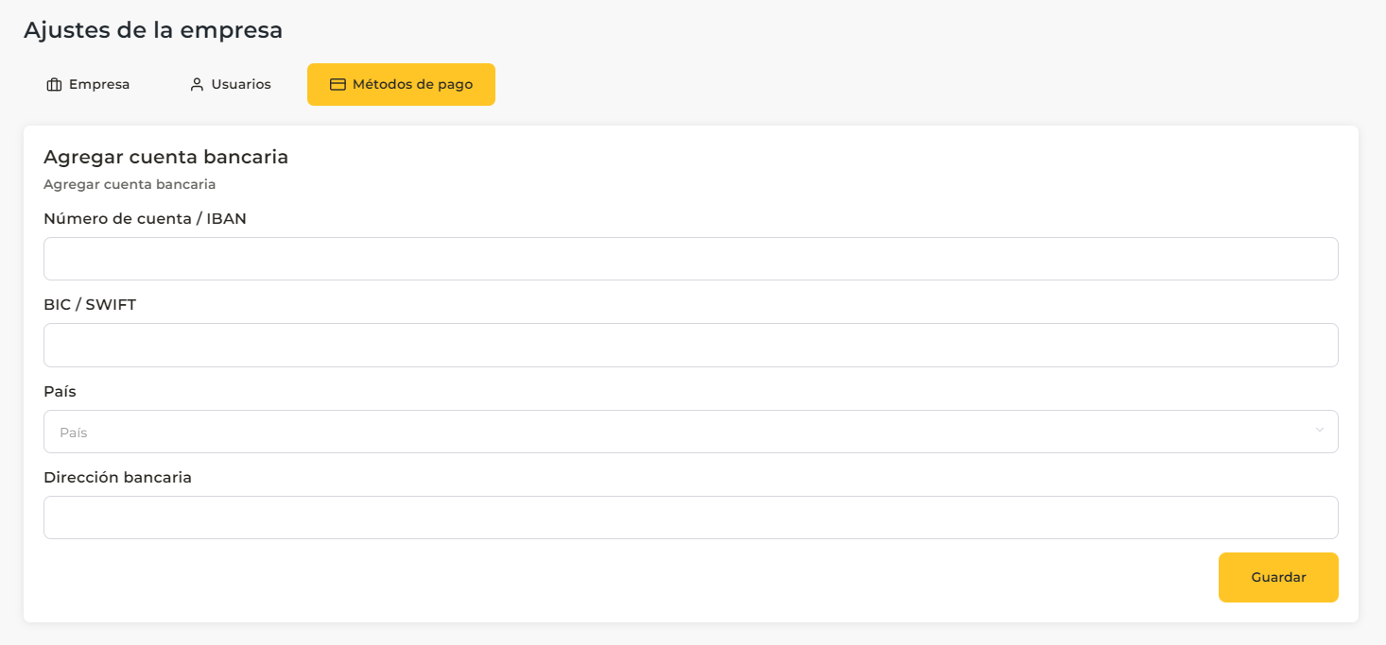Image resolution: width=1386 pixels, height=645 pixels.
Task: Click the credit card icon on the Métodos de pago tab
Action: (x=338, y=85)
